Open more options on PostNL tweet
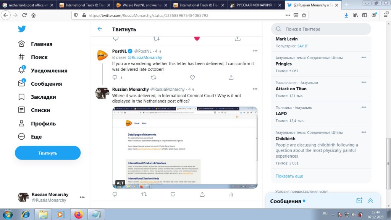391x220 pixels. (255, 51)
